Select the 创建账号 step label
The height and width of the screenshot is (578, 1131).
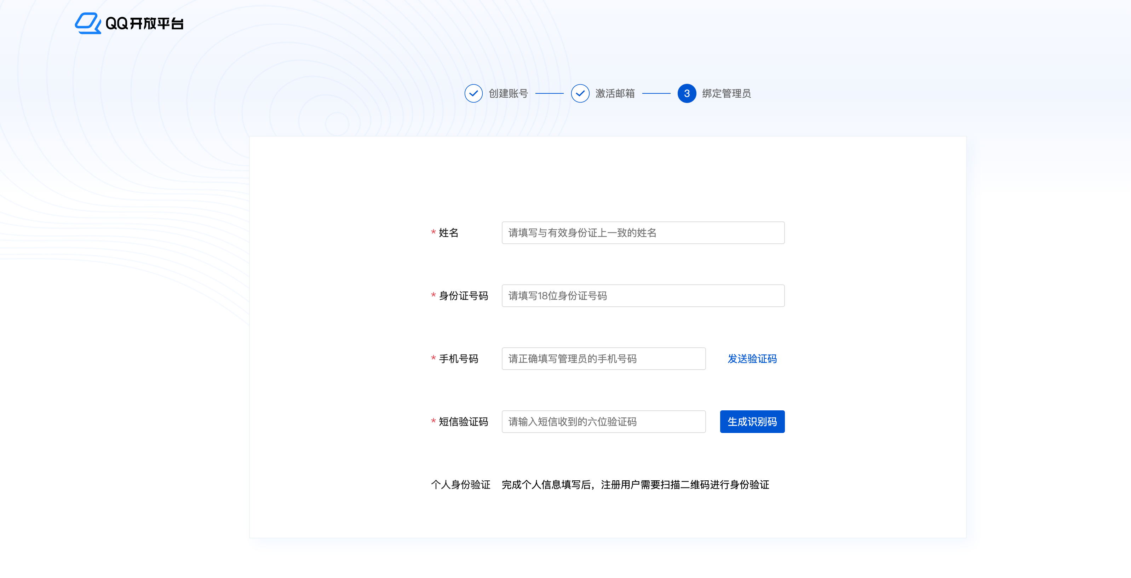point(507,93)
